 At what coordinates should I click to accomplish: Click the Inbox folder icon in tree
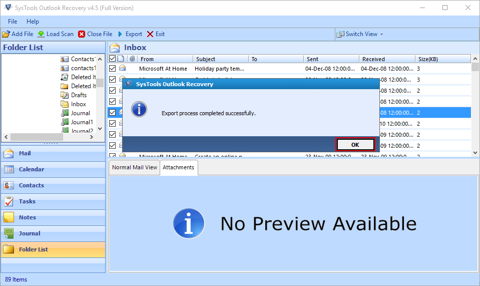[x=64, y=104]
